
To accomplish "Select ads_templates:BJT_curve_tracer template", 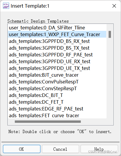I will point(57,75).
